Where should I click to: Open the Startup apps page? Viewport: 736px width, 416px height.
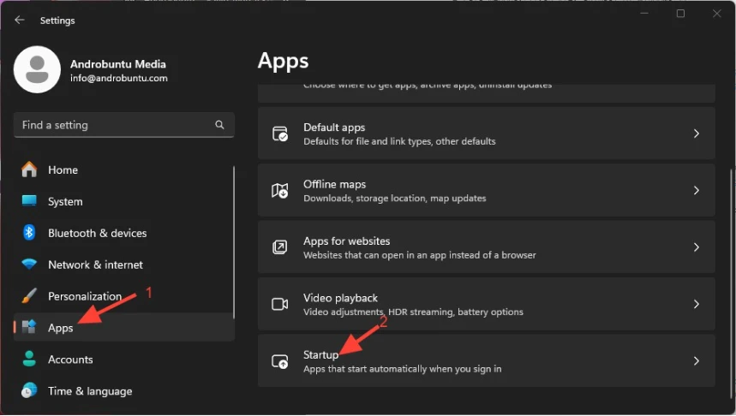(487, 361)
